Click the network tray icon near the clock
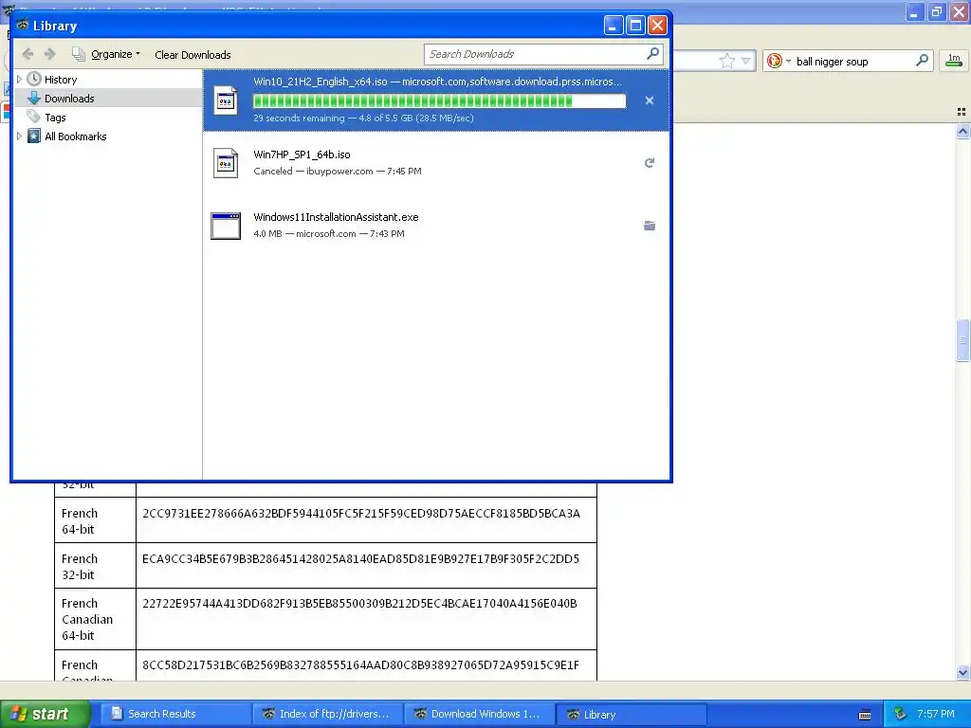The height and width of the screenshot is (728, 971). pos(900,714)
